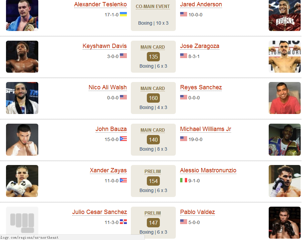This screenshot has width=306, height=240.
Task: Click MAIN CARD label in Bauza bout
Action: coord(153,130)
